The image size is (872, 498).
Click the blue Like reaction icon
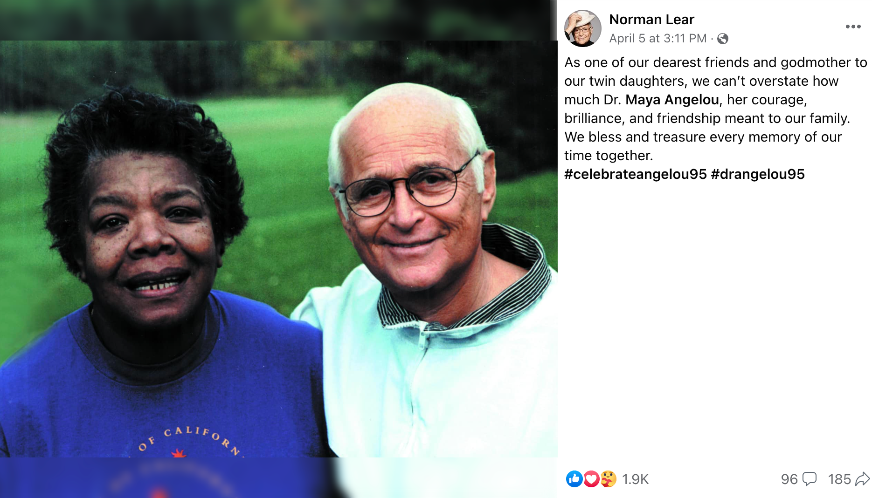[574, 479]
